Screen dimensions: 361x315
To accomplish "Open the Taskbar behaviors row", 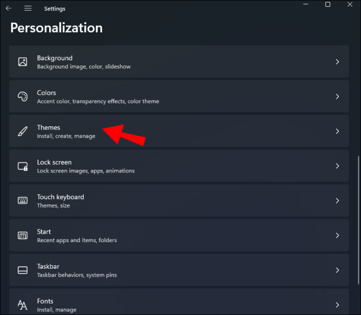I will pyautogui.click(x=178, y=270).
